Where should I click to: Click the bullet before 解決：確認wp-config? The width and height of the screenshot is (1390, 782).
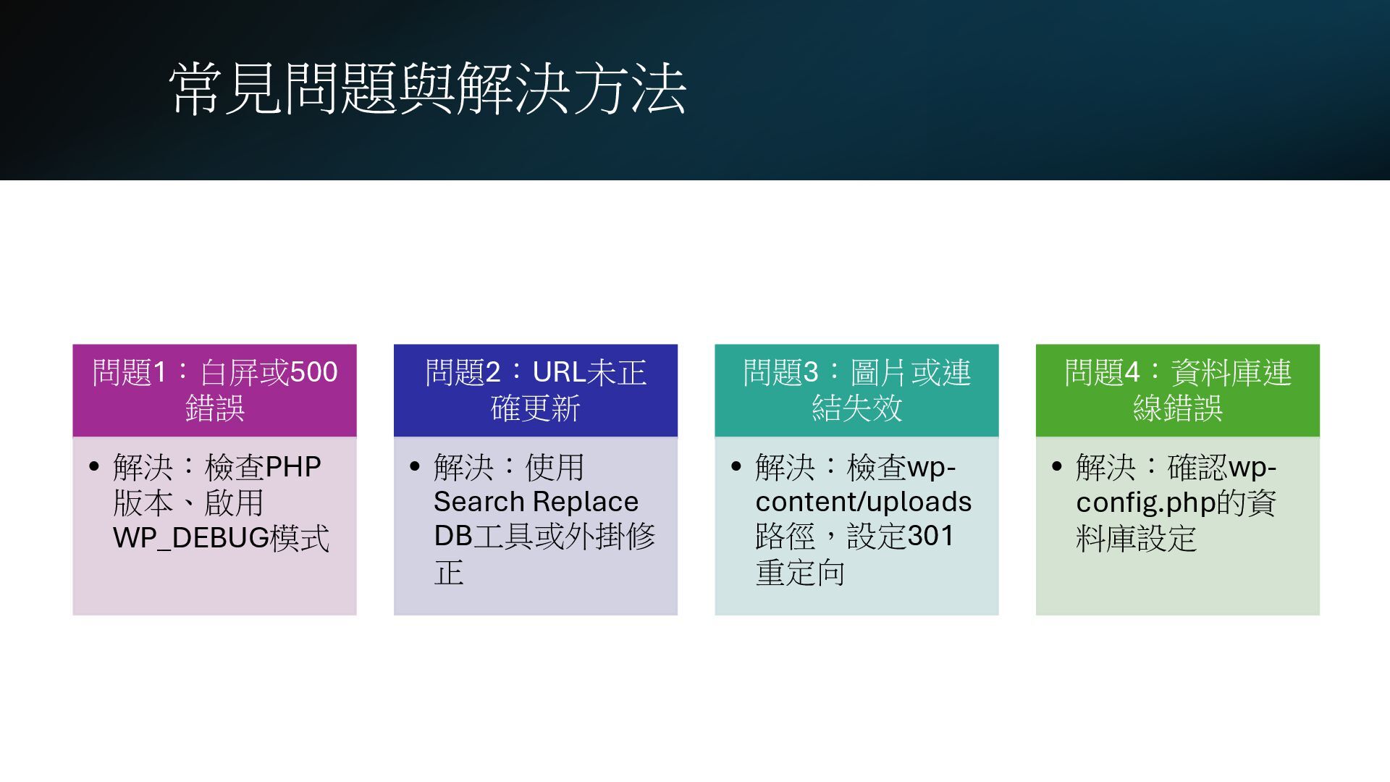click(x=1057, y=467)
